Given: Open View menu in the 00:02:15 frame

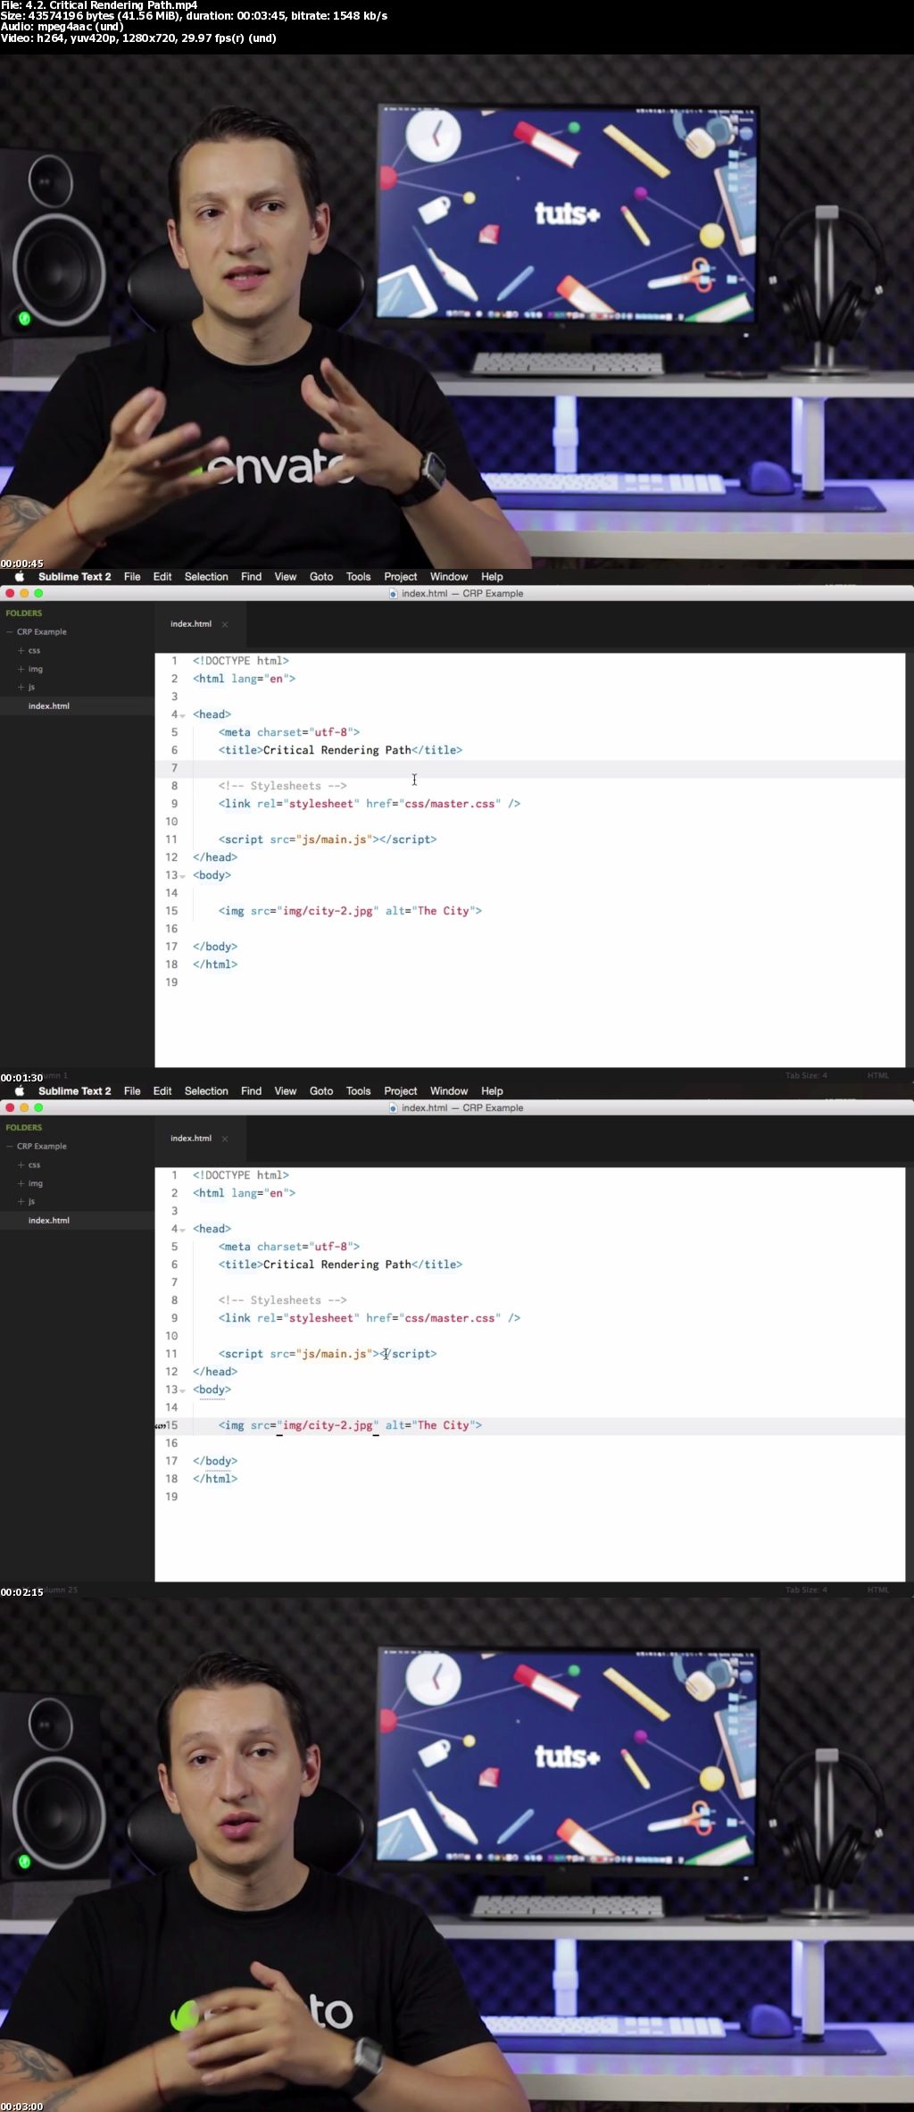Looking at the screenshot, I should (286, 1091).
